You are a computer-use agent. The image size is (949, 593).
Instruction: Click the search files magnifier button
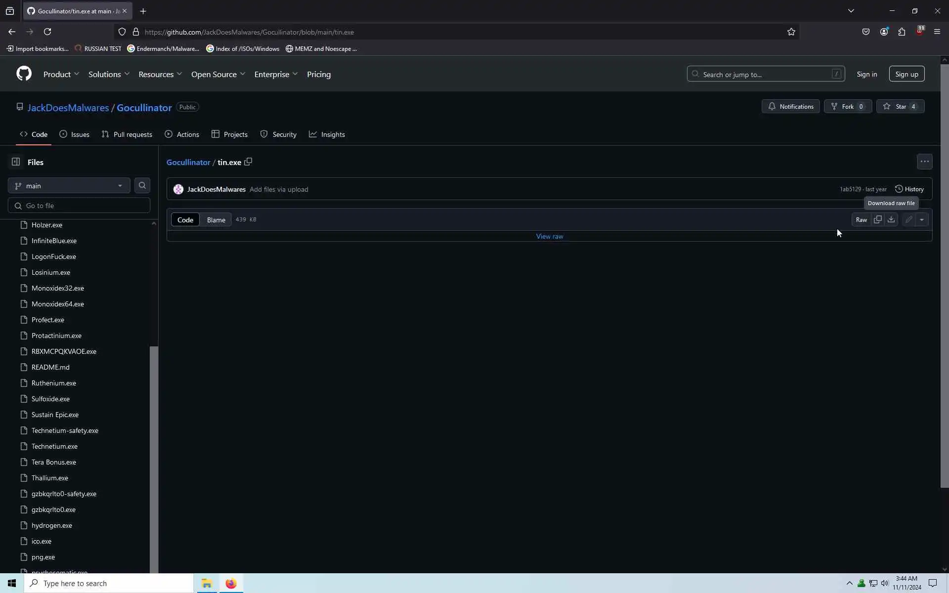(x=142, y=185)
